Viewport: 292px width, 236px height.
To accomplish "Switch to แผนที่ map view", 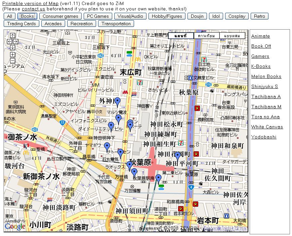I will 181,36.
